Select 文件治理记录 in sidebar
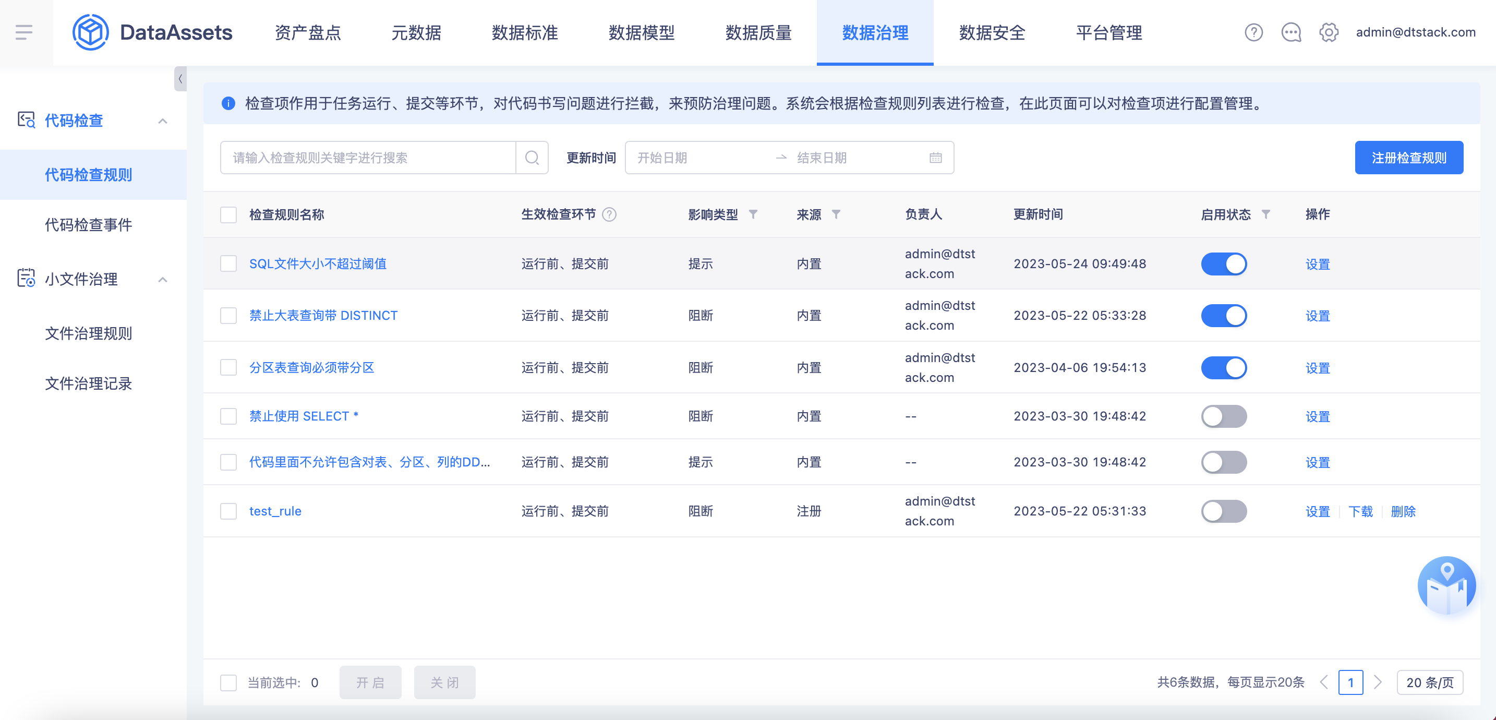 (x=89, y=383)
